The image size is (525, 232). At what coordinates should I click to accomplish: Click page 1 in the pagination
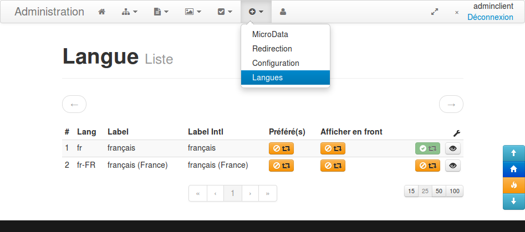[x=233, y=193]
